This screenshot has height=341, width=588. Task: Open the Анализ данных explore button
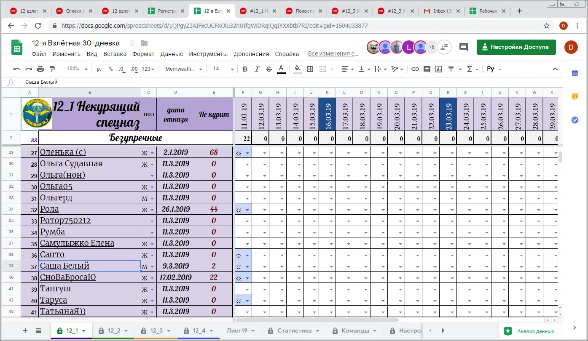click(x=531, y=331)
